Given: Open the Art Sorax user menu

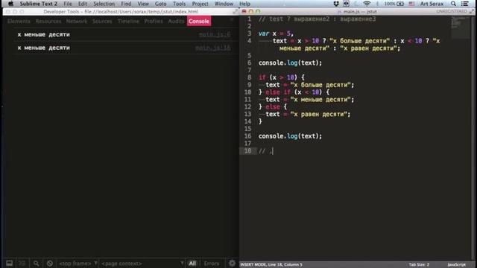Looking at the screenshot, I should coord(432,4).
